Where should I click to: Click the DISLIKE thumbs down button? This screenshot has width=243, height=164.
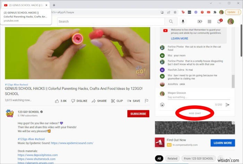(79, 101)
